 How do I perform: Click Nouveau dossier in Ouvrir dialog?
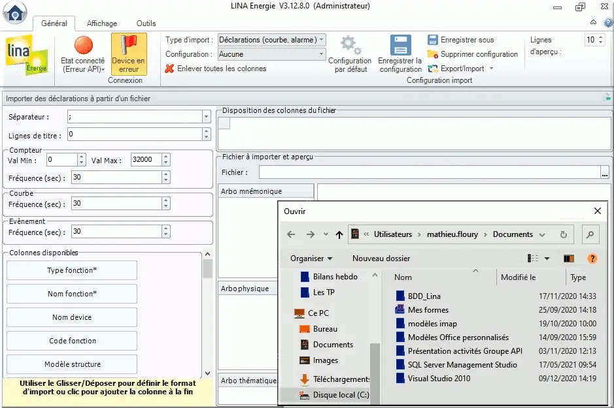click(381, 259)
